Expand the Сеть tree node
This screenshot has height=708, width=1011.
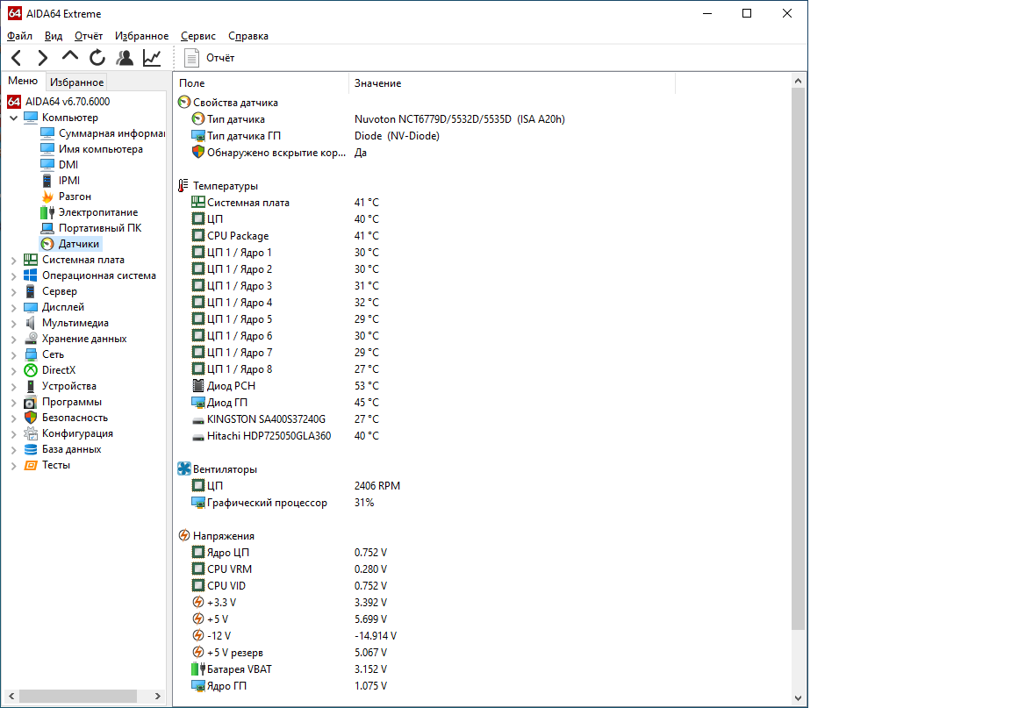pos(13,354)
